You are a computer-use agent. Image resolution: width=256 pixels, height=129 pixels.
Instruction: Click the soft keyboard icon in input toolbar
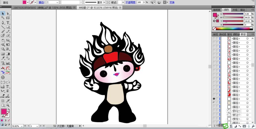pyautogui.click(x=244, y=126)
